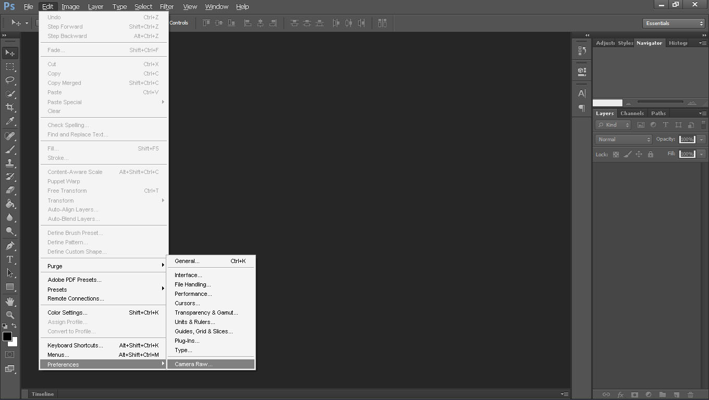
Task: Open the Filter menu
Action: (x=167, y=7)
